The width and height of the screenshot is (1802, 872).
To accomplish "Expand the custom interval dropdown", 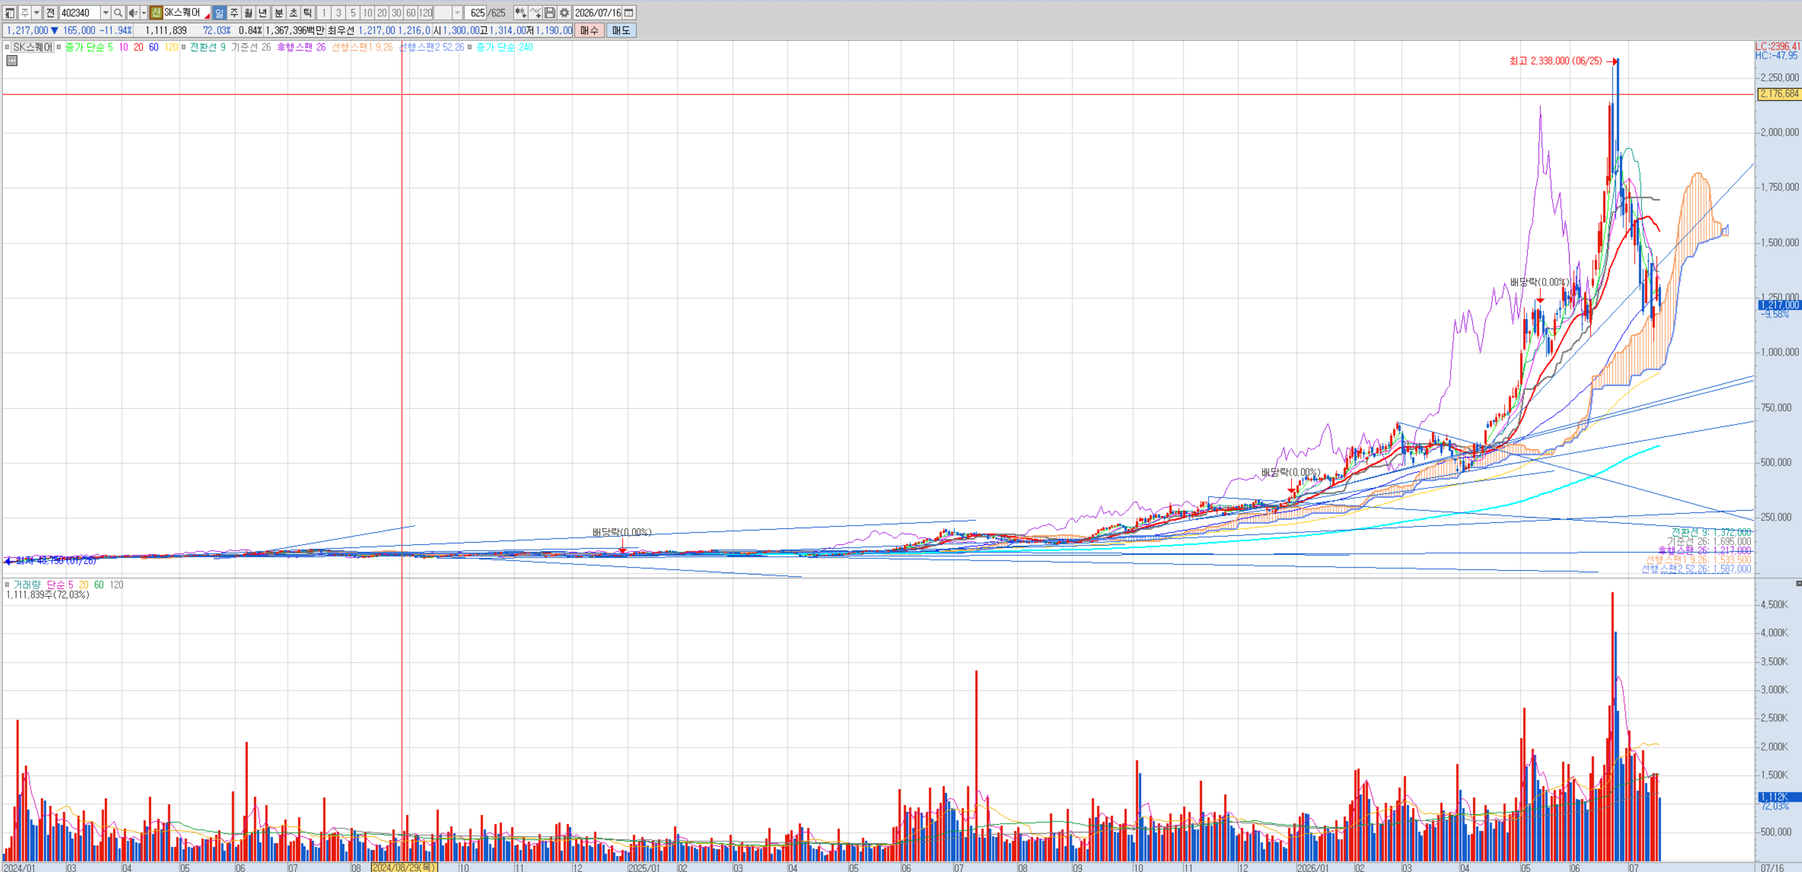I will pos(458,13).
